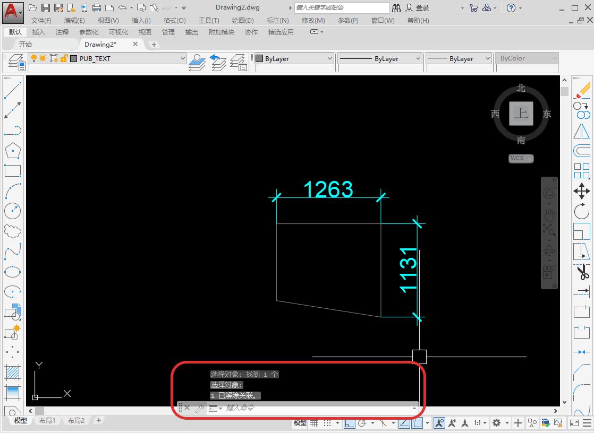This screenshot has height=433, width=594.
Task: Toggle polar tracking in status bar
Action: [362, 423]
